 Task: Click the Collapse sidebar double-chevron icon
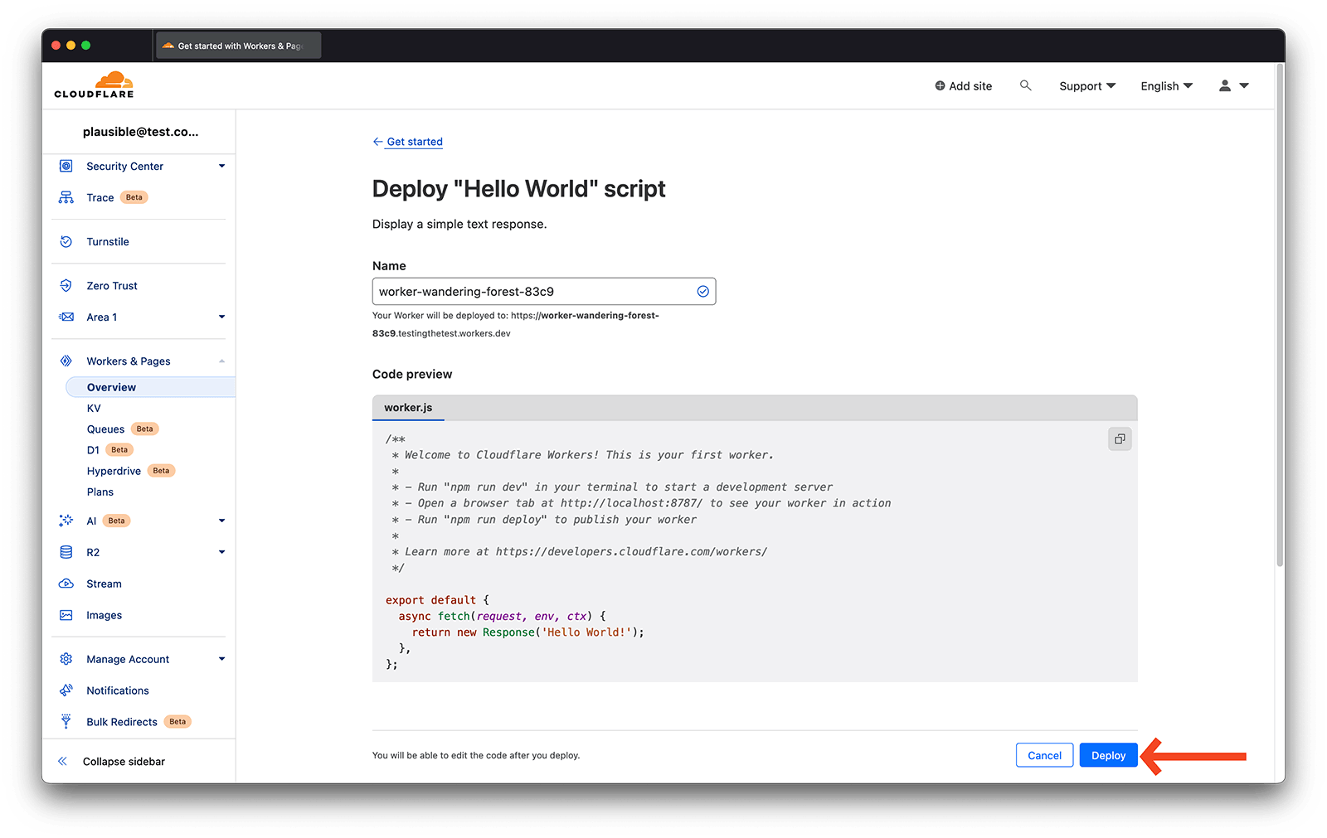tap(62, 761)
